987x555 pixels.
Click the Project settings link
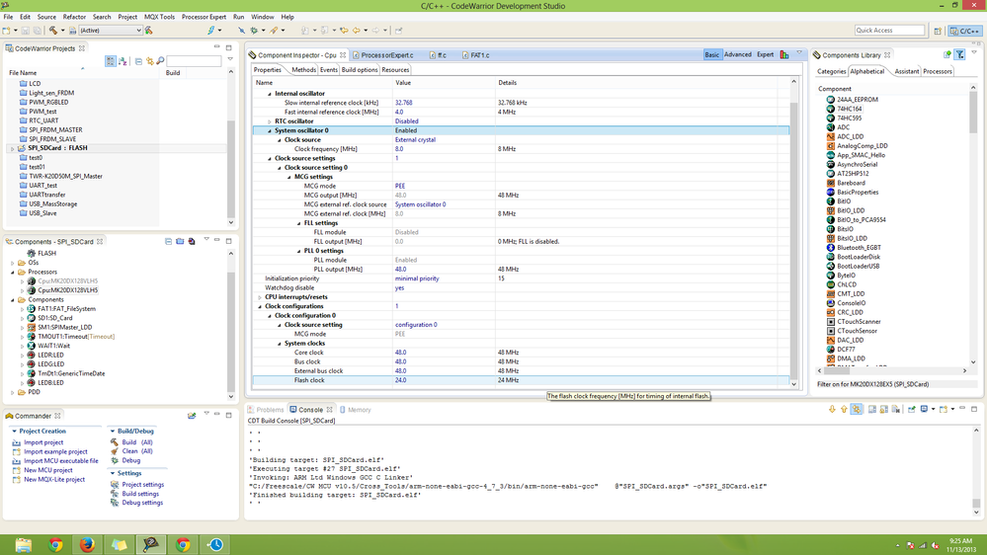point(143,485)
